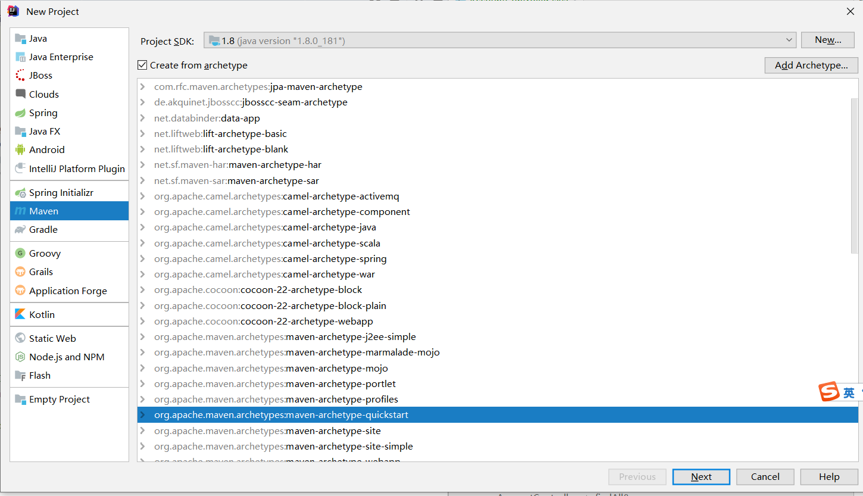Click the Groovy G icon
This screenshot has width=863, height=496.
point(20,254)
